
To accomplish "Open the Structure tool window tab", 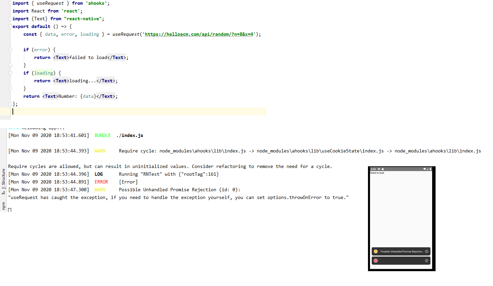I will pyautogui.click(x=3, y=181).
